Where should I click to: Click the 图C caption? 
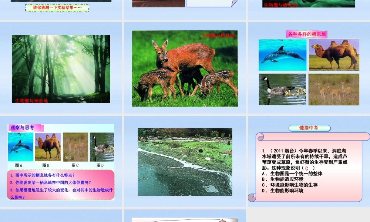pos(75,165)
